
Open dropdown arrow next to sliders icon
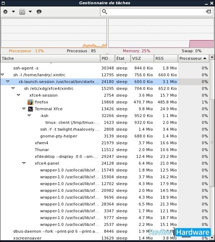tap(30, 11)
